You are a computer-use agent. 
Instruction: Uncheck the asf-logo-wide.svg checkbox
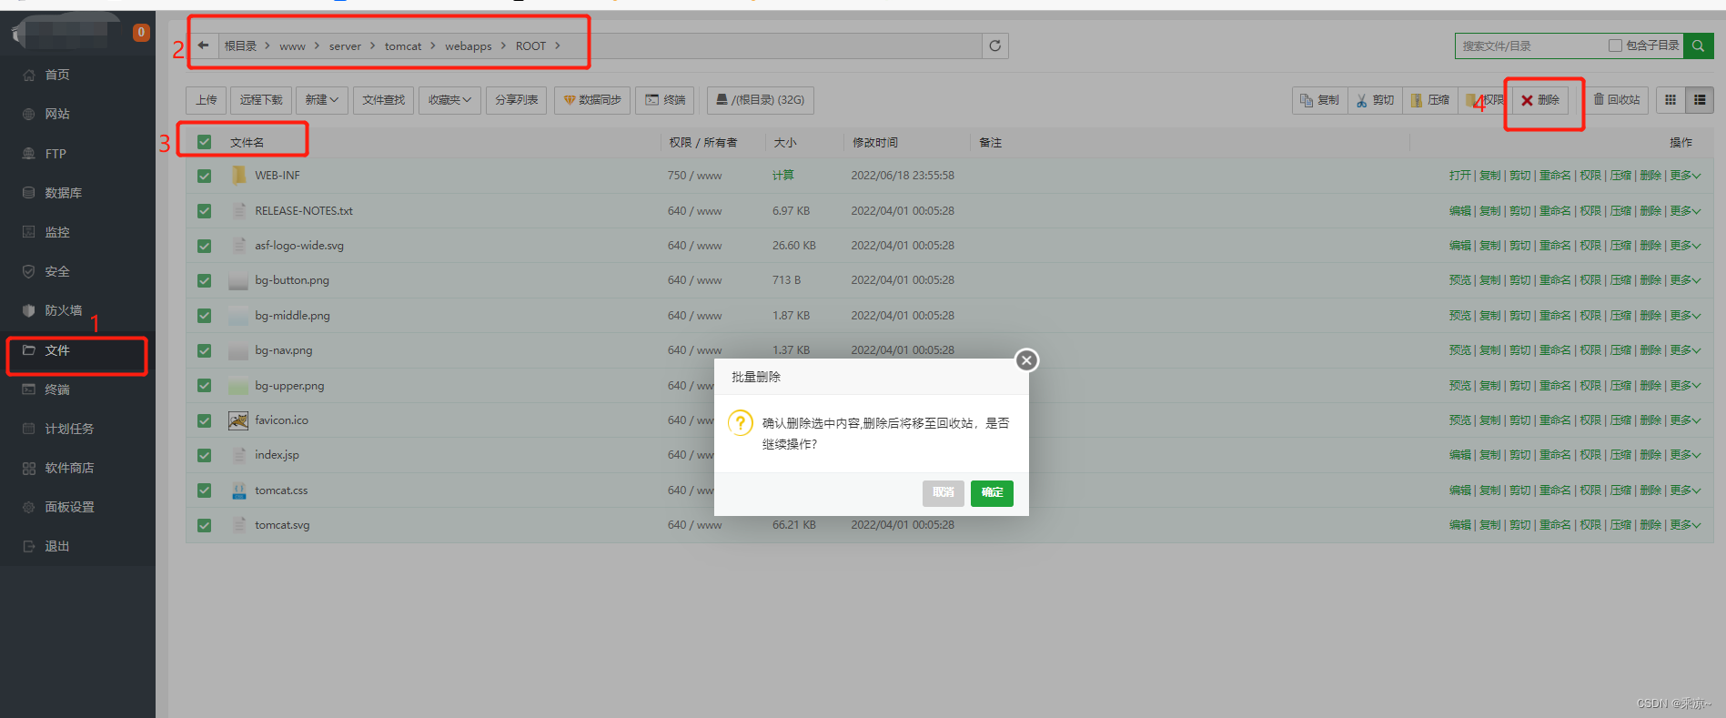[204, 246]
